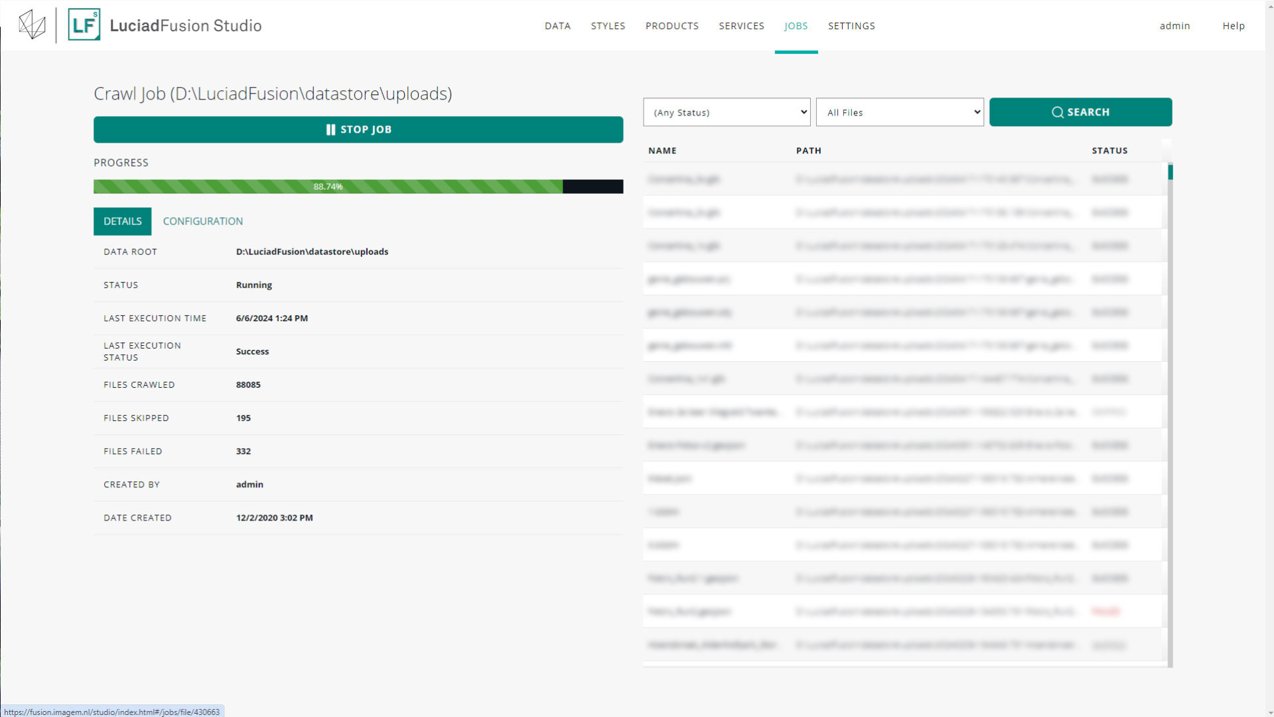Screen dimensions: 1274x717
Task: Click the PROGRESS label
Action: [x=121, y=163]
